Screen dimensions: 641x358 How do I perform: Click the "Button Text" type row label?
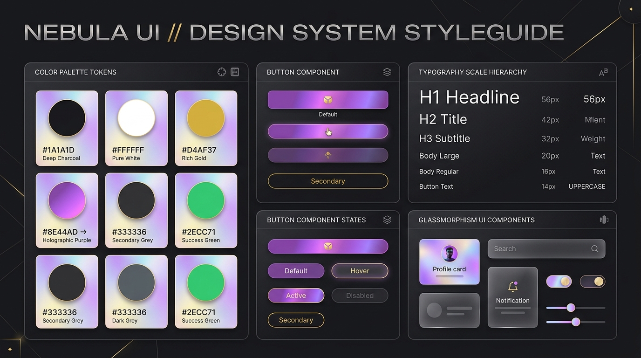click(436, 186)
